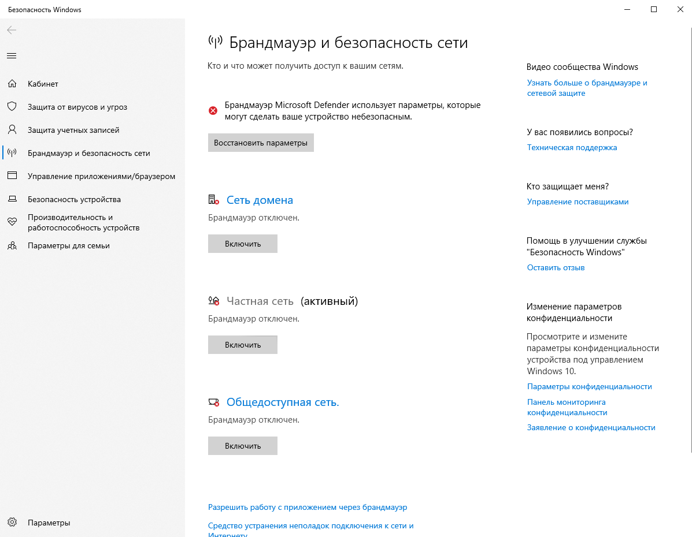Click the public network icon

pyautogui.click(x=213, y=402)
